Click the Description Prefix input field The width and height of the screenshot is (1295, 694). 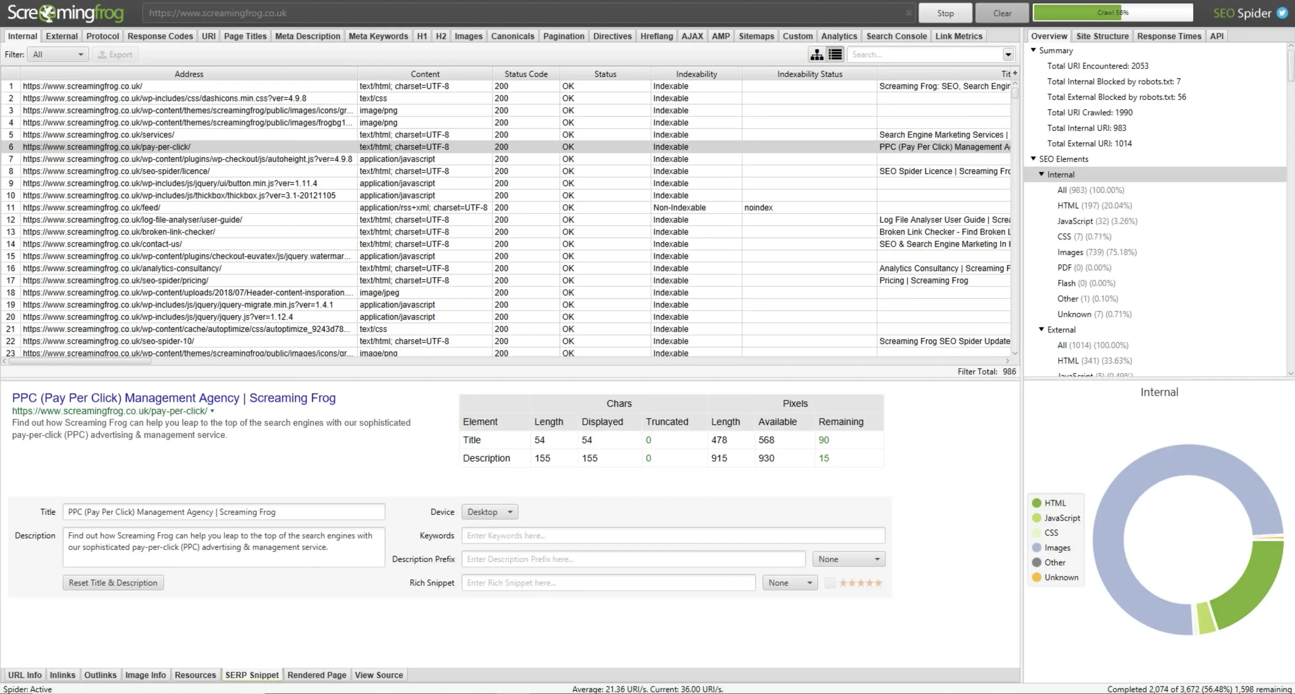[634, 560]
